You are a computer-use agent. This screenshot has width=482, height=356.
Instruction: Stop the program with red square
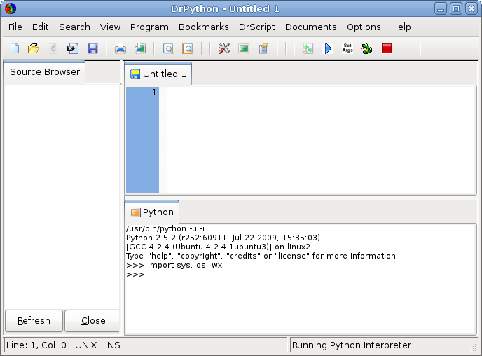[x=387, y=48]
